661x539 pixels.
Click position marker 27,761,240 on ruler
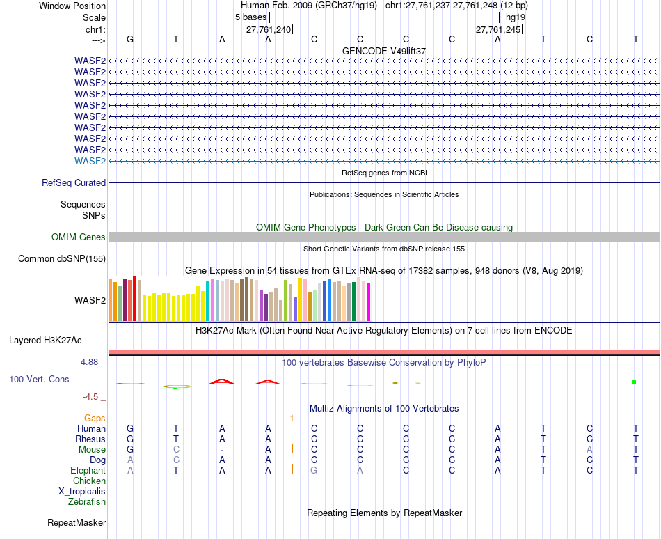coord(269,29)
